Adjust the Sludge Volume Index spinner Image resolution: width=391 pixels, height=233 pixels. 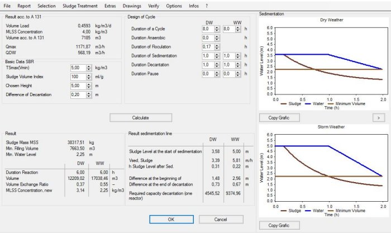[x=88, y=77]
